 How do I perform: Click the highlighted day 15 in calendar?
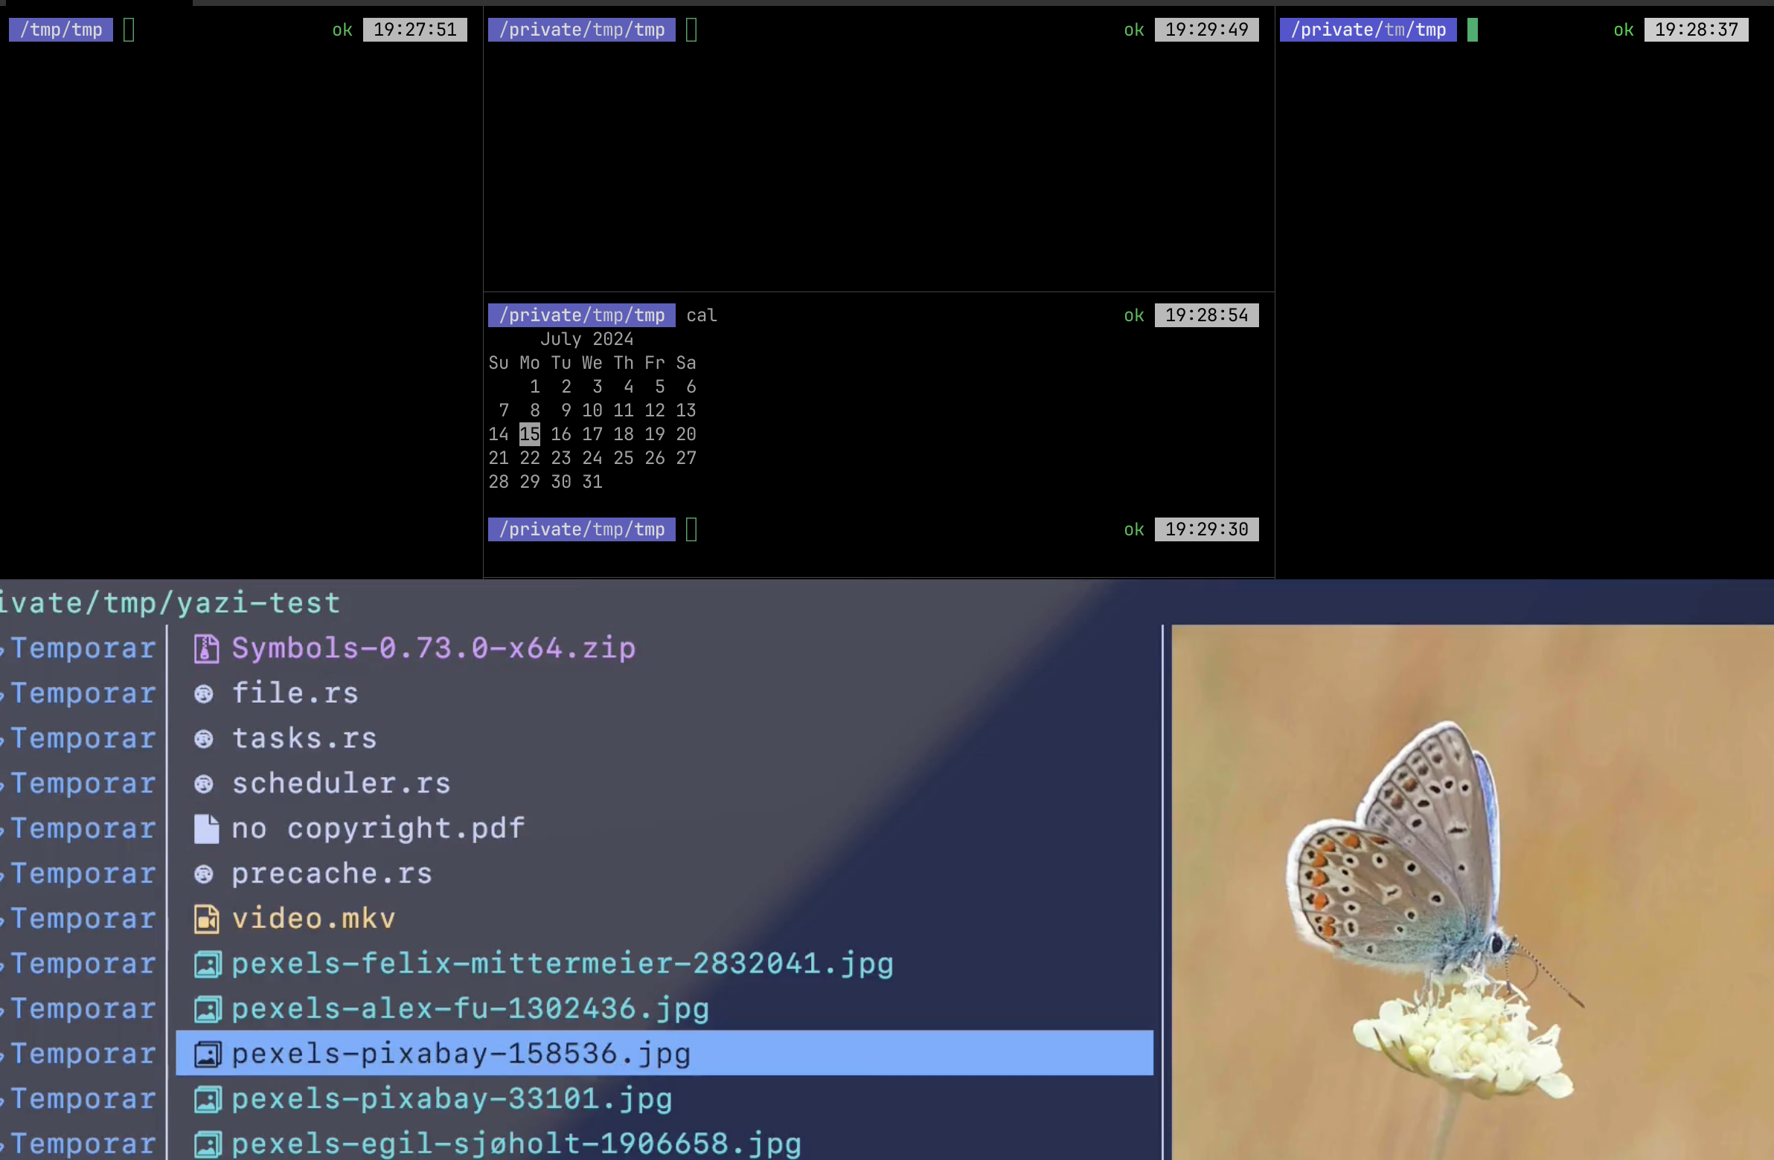(x=529, y=434)
